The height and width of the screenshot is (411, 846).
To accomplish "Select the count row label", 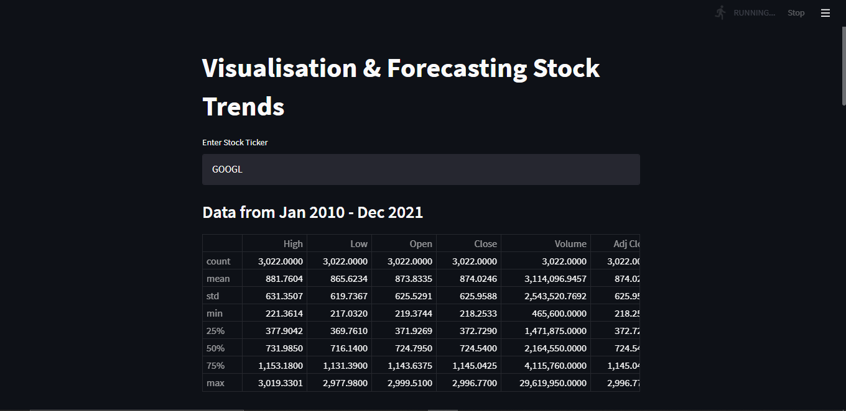I will [219, 261].
